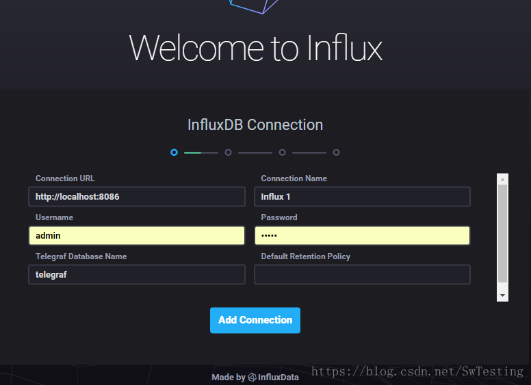Open the InfluxData link in footer
The width and height of the screenshot is (531, 385).
coord(279,377)
